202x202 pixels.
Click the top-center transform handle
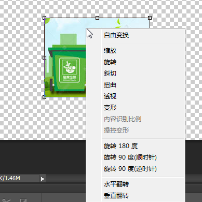97,18
